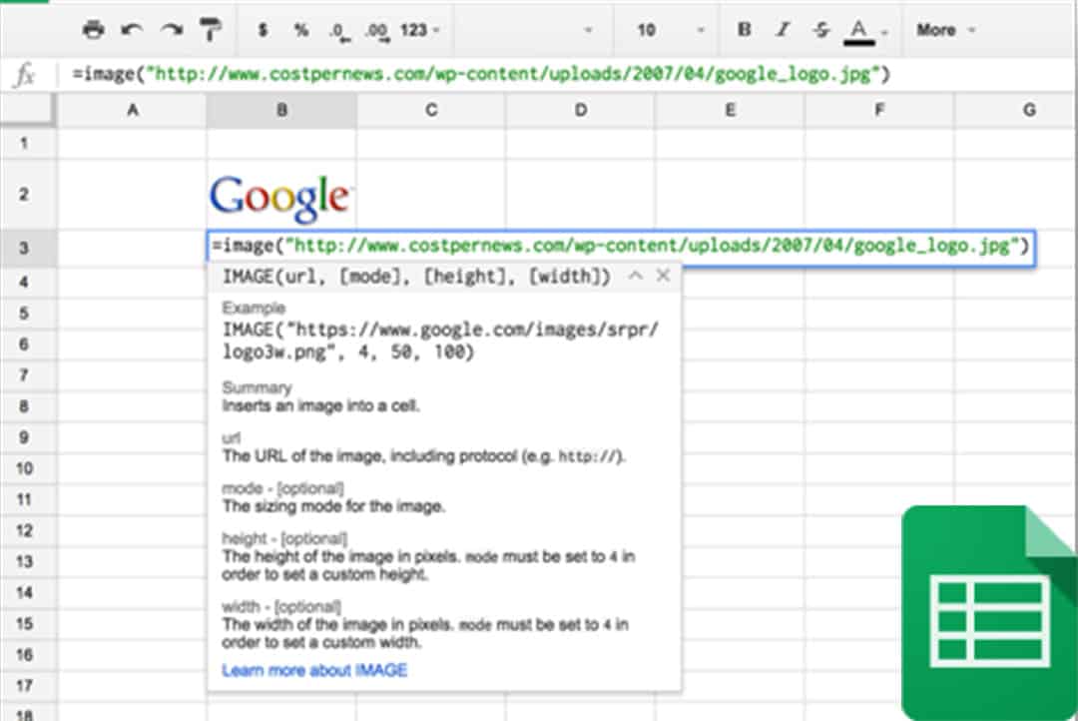Select the Paint format tool

point(210,30)
